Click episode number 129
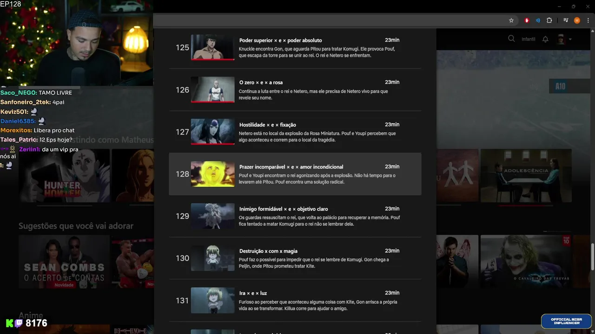 [x=182, y=216]
